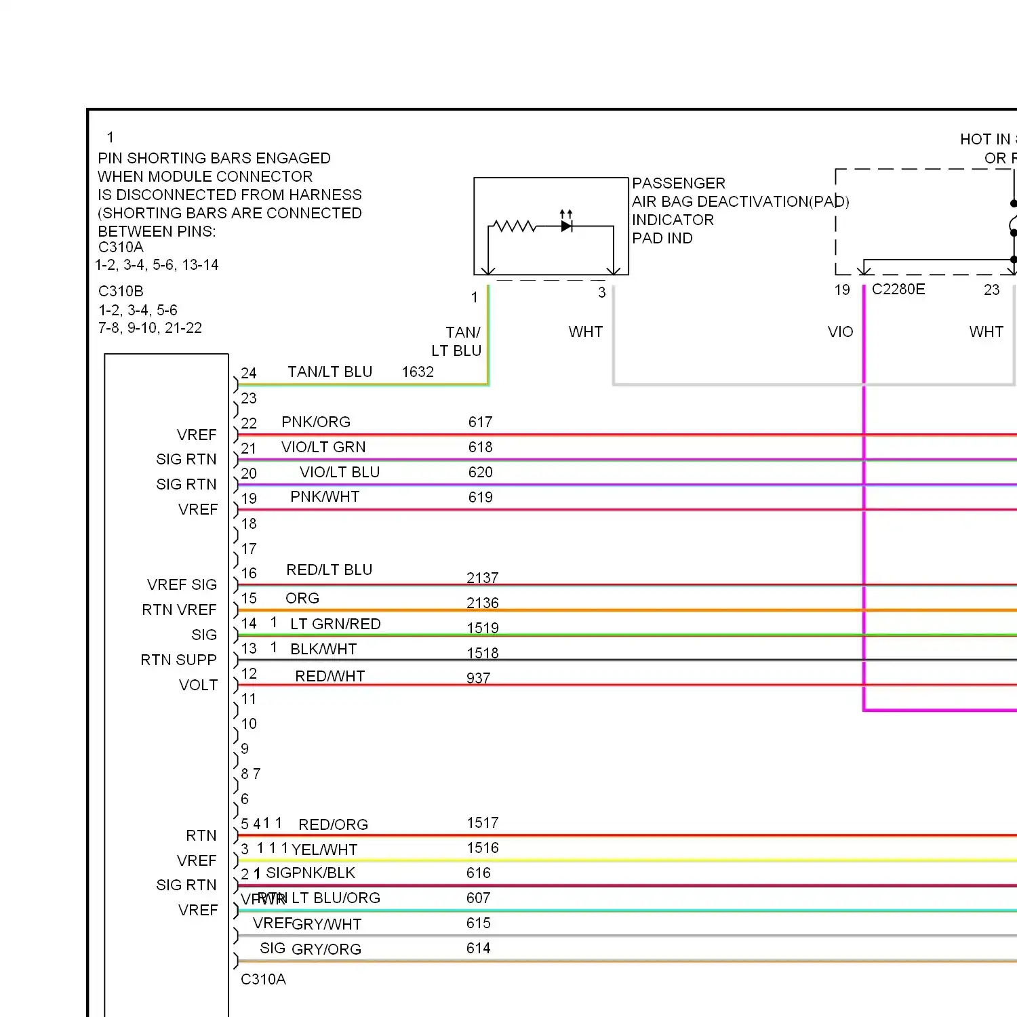Screen dimensions: 1017x1017
Task: Click the 'VOLT' module label
Action: click(199, 685)
